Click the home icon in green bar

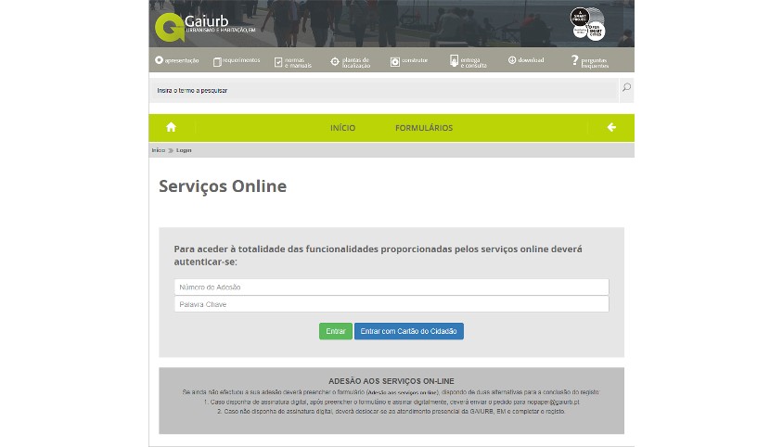click(171, 128)
